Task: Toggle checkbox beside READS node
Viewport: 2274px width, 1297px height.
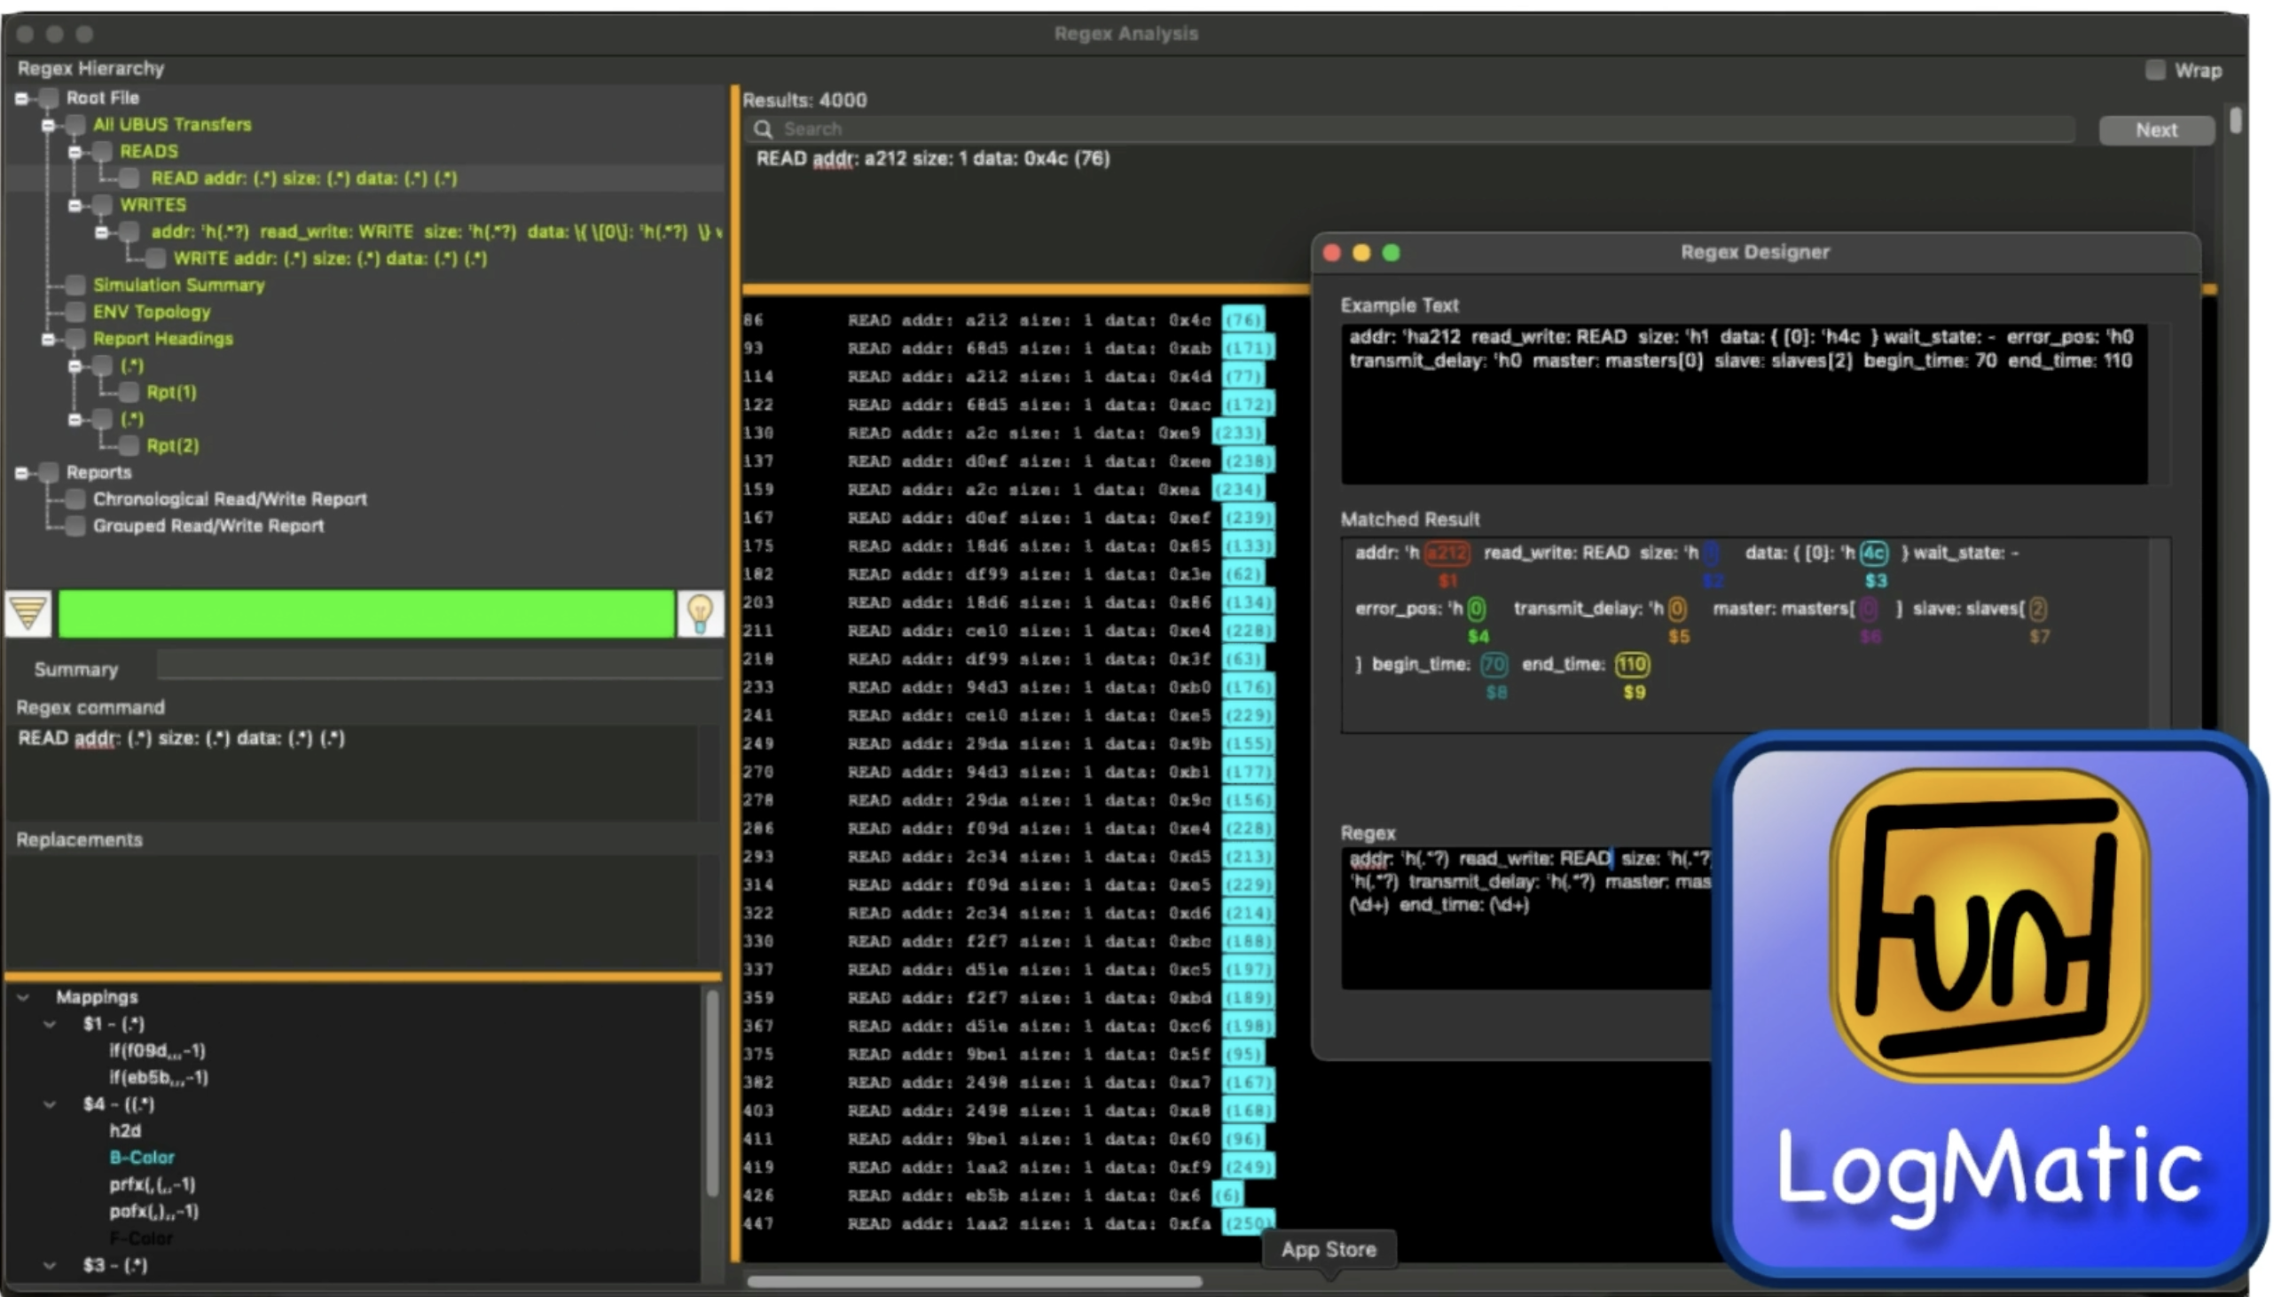Action: point(102,152)
